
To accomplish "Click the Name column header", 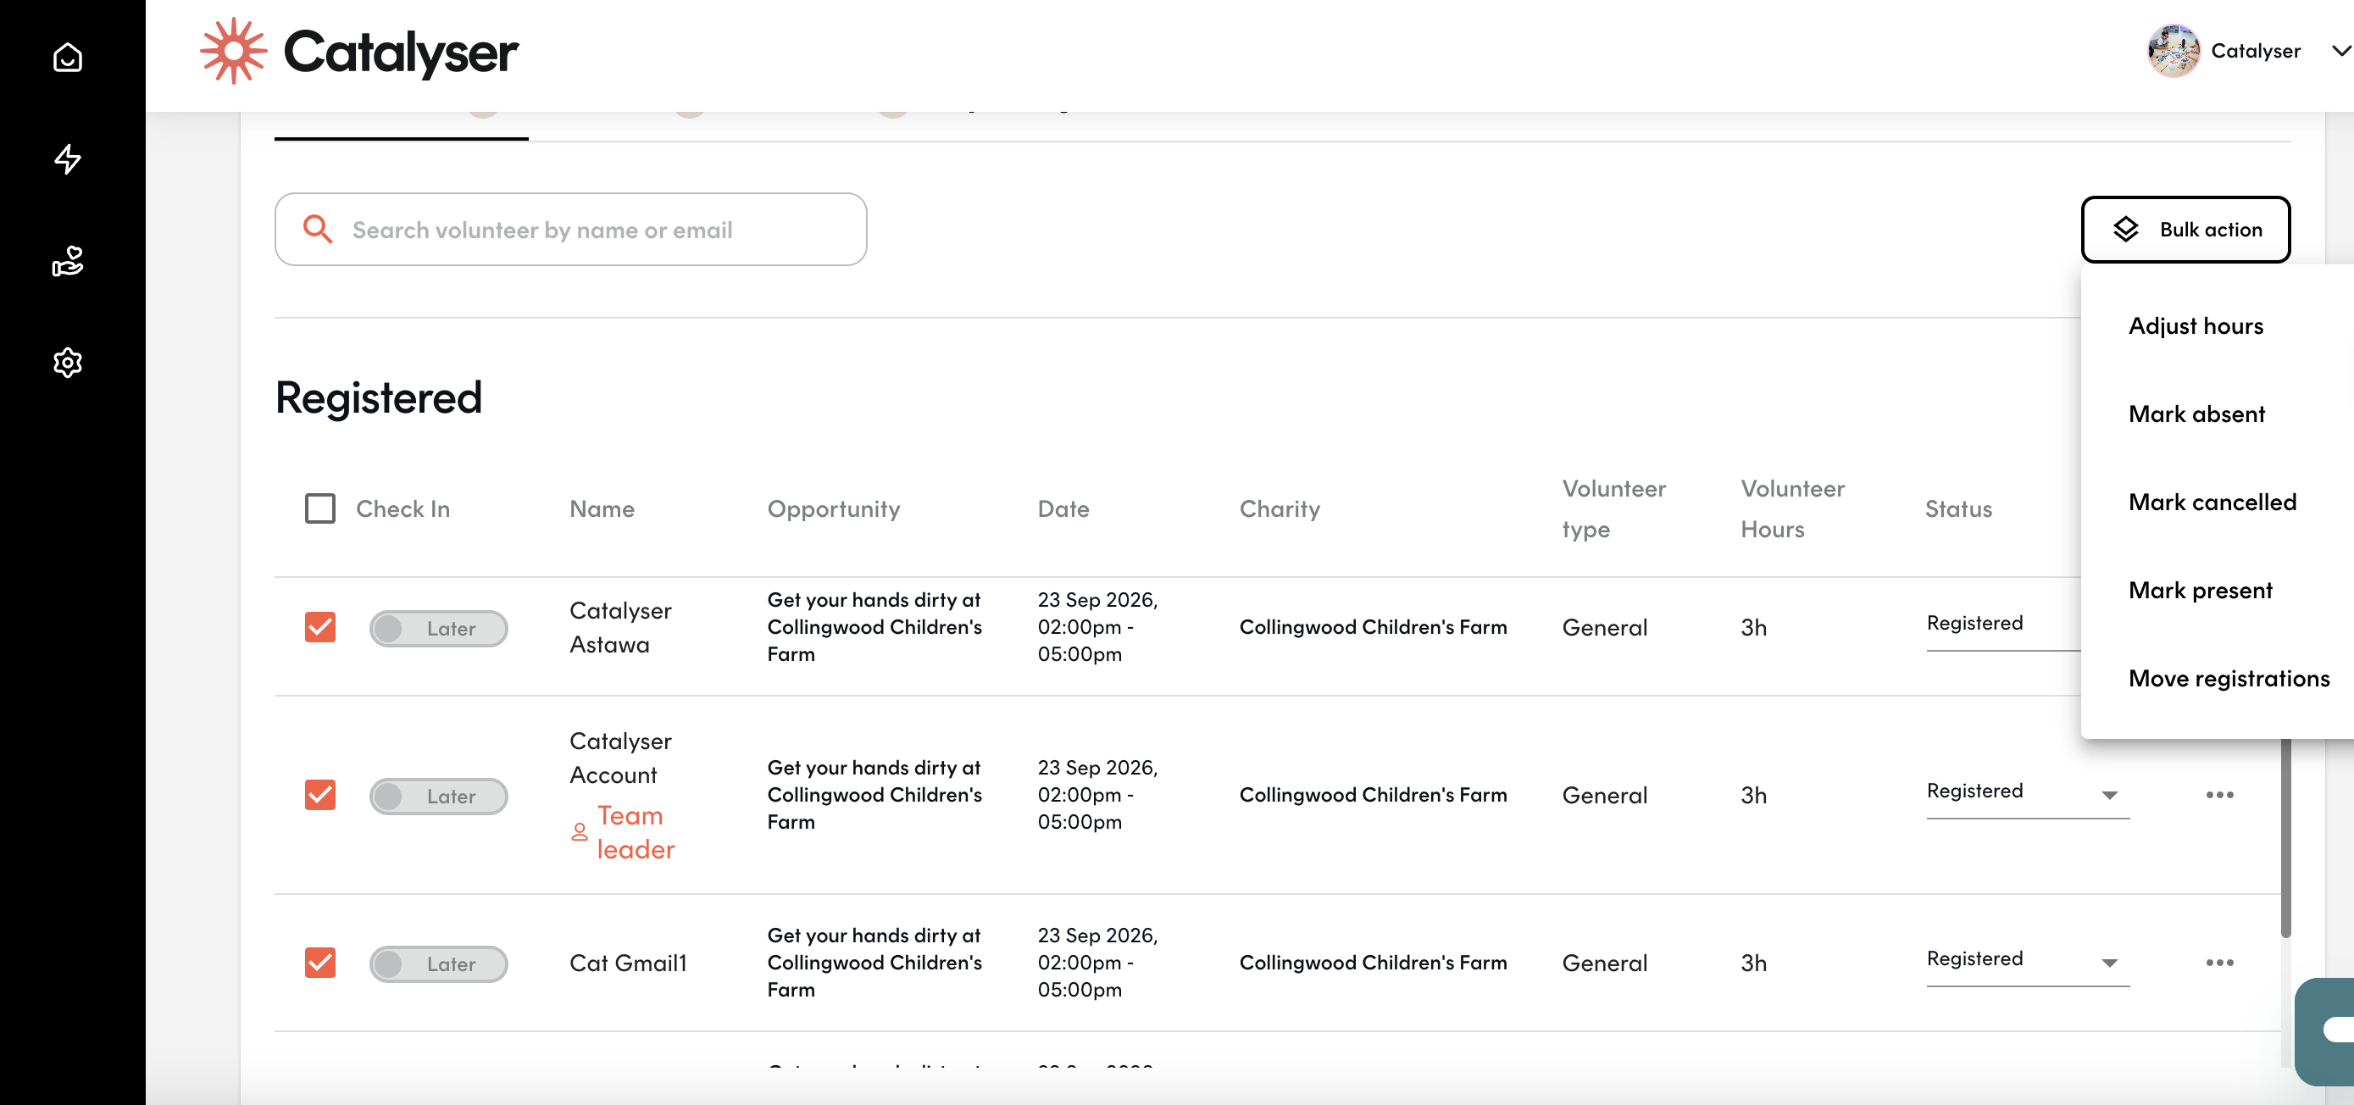I will point(602,509).
